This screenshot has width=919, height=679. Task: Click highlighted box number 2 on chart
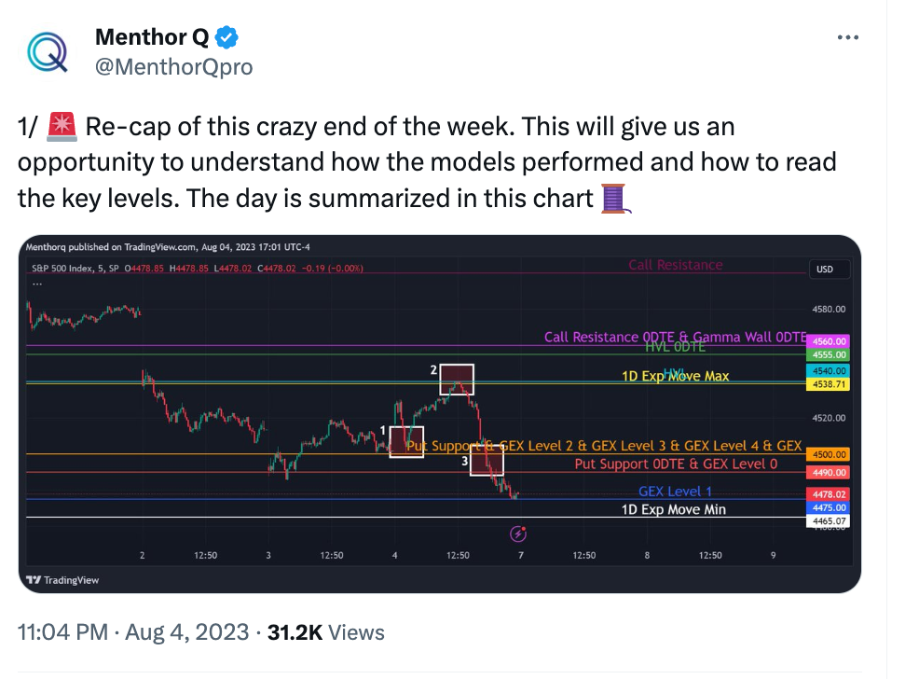[x=457, y=379]
